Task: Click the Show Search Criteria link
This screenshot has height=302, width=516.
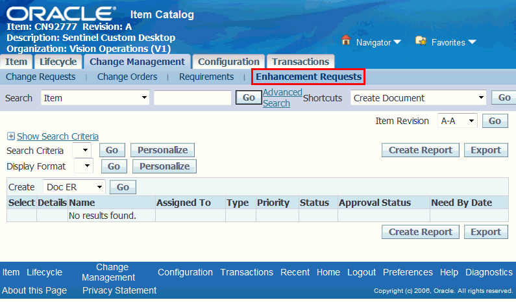Action: [x=58, y=136]
